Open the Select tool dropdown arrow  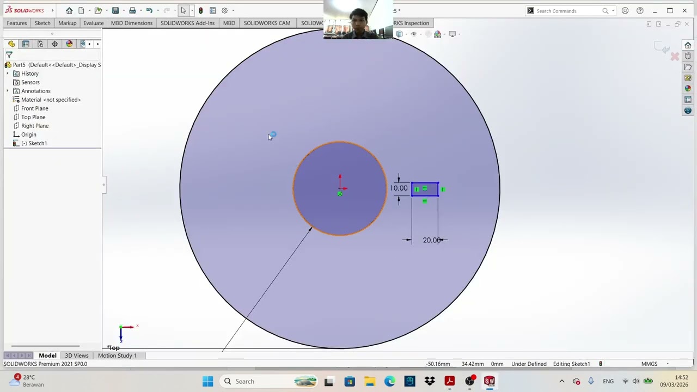(192, 10)
